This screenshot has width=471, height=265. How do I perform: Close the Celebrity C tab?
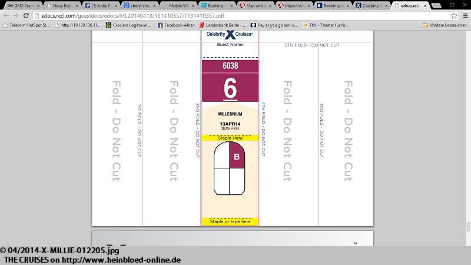tap(386, 6)
